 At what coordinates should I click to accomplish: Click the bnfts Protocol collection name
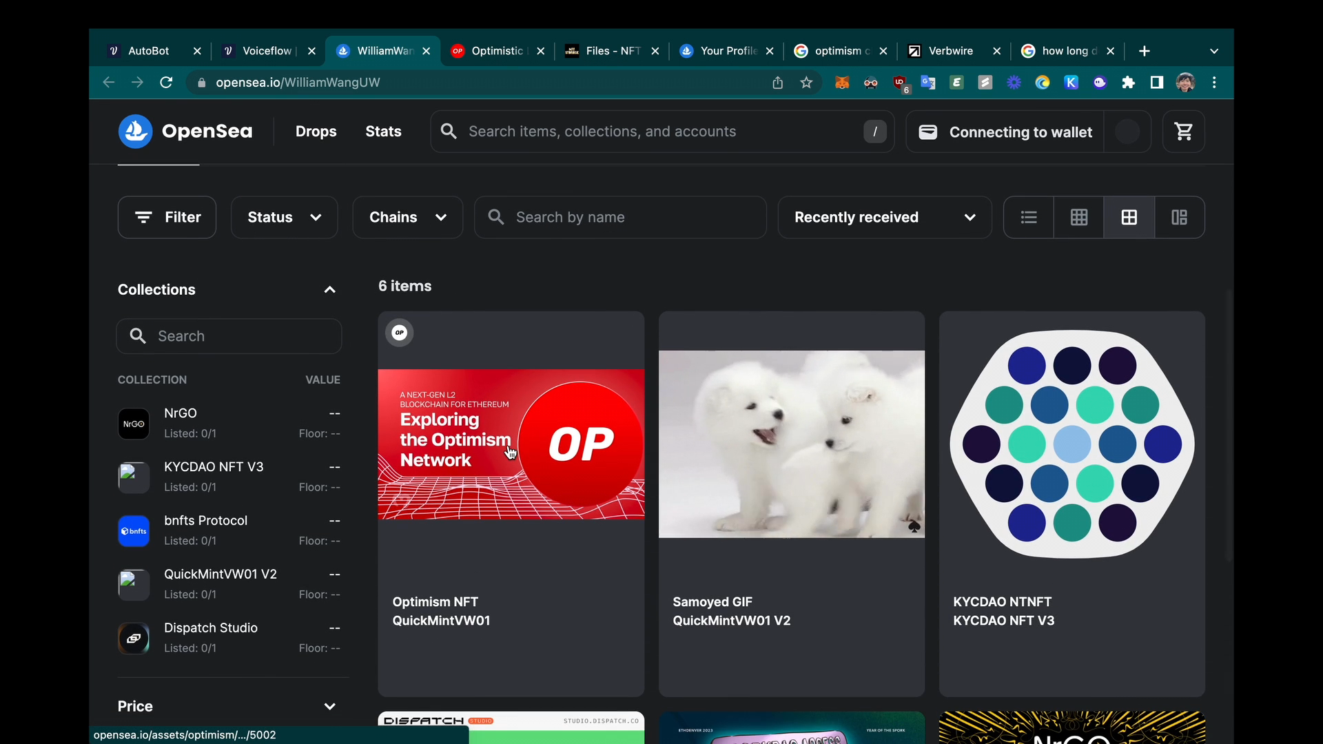[205, 521]
